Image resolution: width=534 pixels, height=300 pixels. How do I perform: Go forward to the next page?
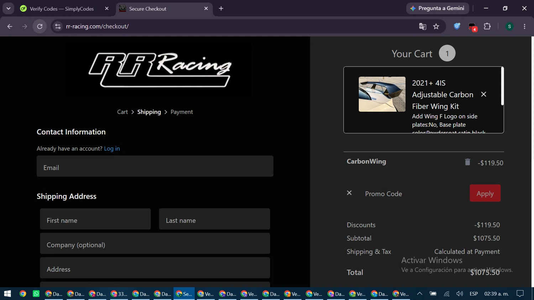click(25, 26)
